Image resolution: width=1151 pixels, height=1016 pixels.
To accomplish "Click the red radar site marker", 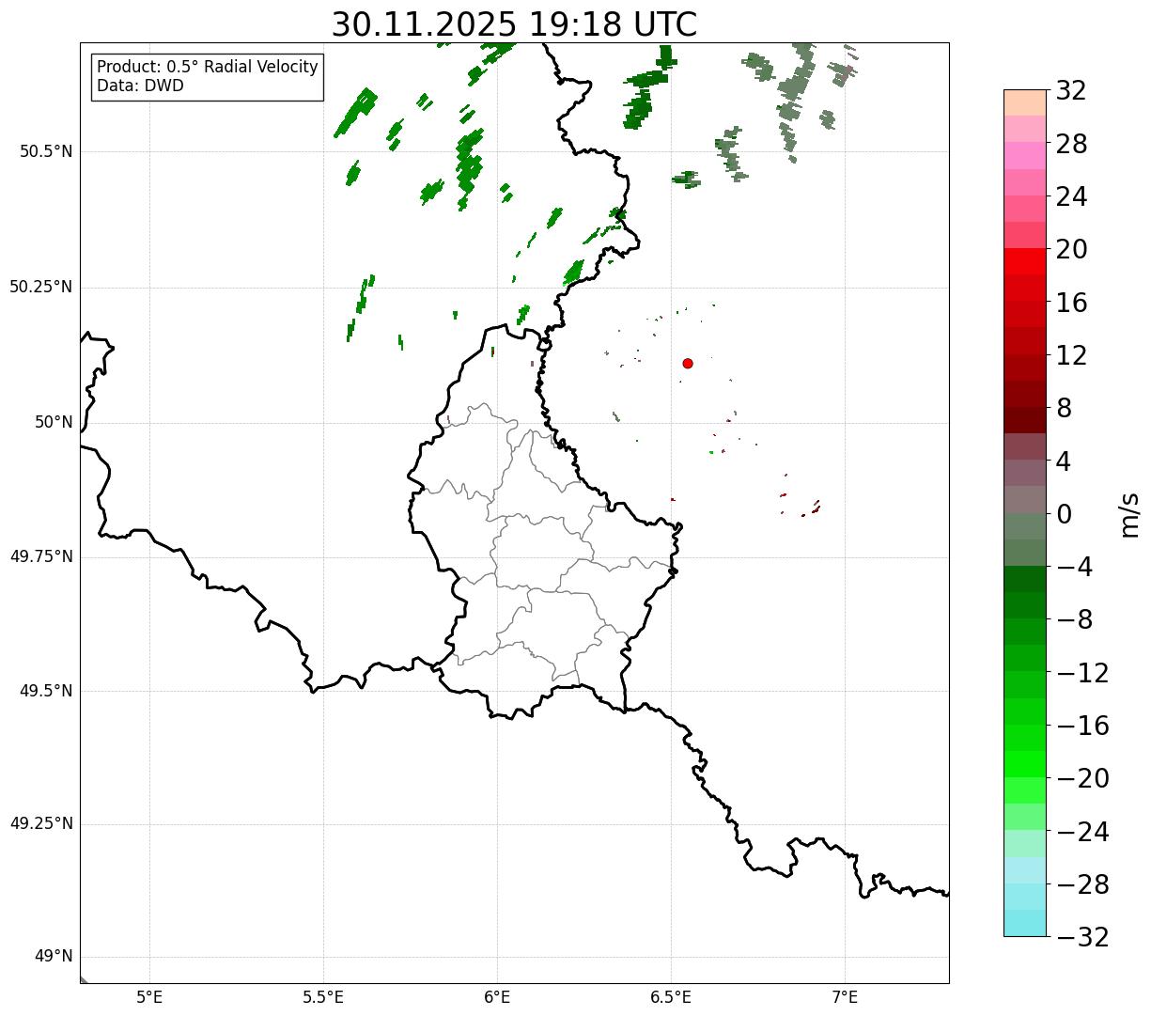I will pos(688,363).
